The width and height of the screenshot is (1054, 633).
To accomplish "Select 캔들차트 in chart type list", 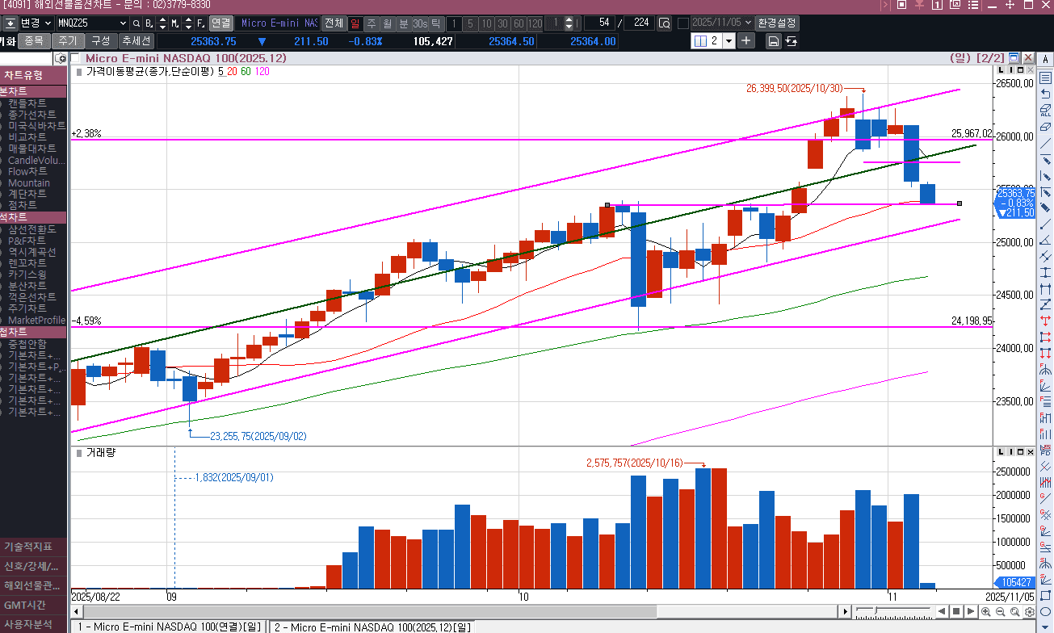I will [27, 103].
